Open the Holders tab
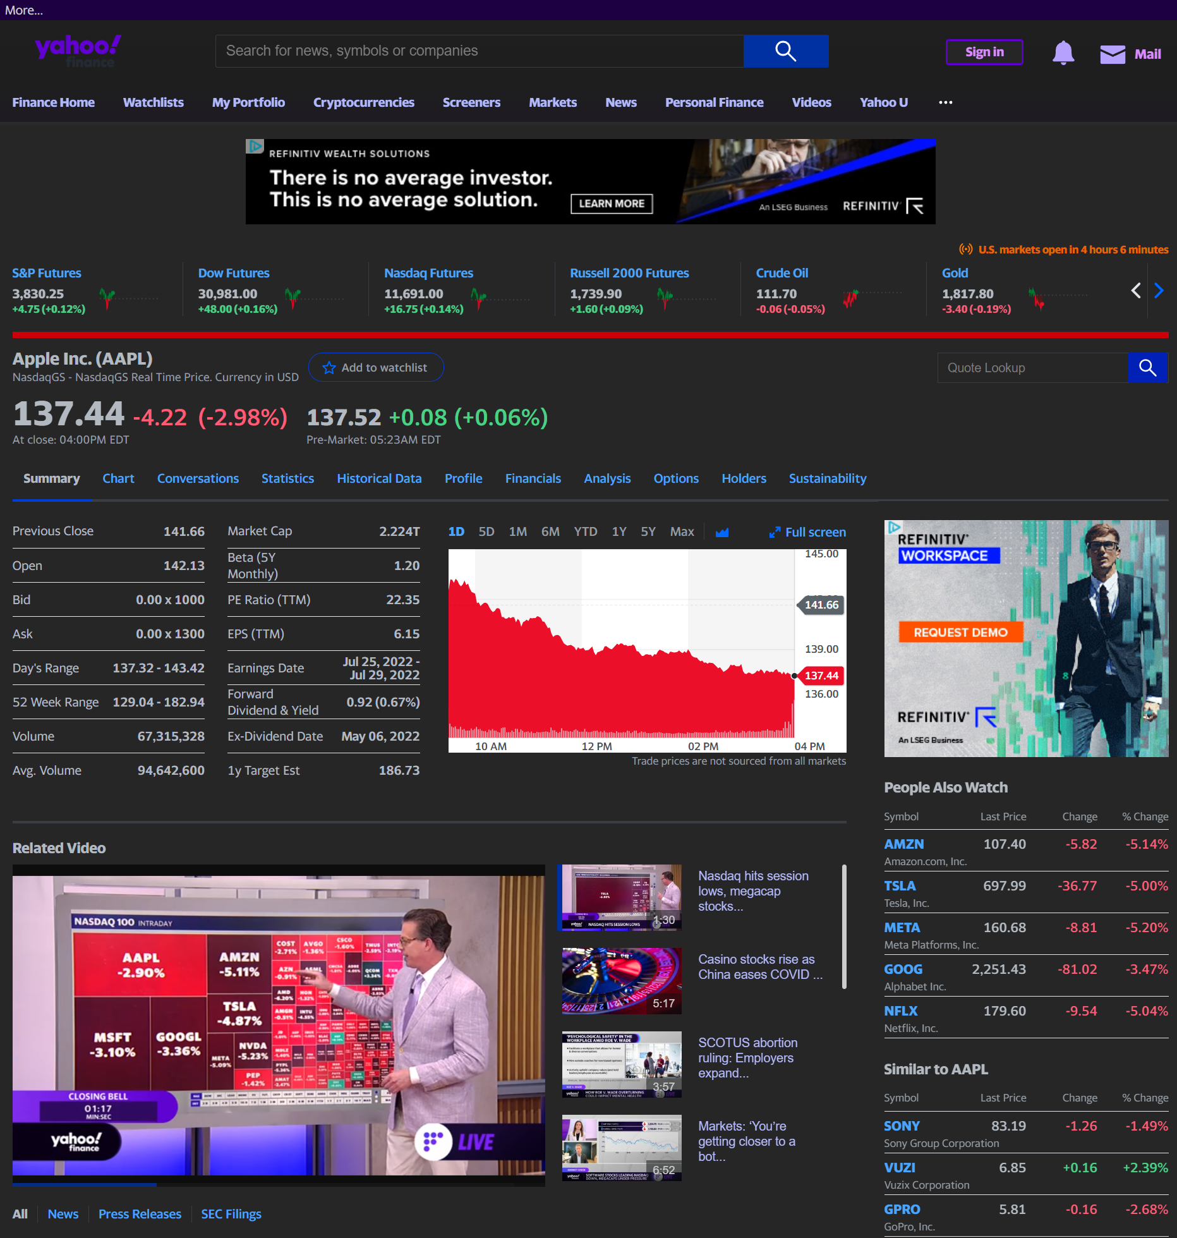Screen dimensions: 1177x1238 744,479
